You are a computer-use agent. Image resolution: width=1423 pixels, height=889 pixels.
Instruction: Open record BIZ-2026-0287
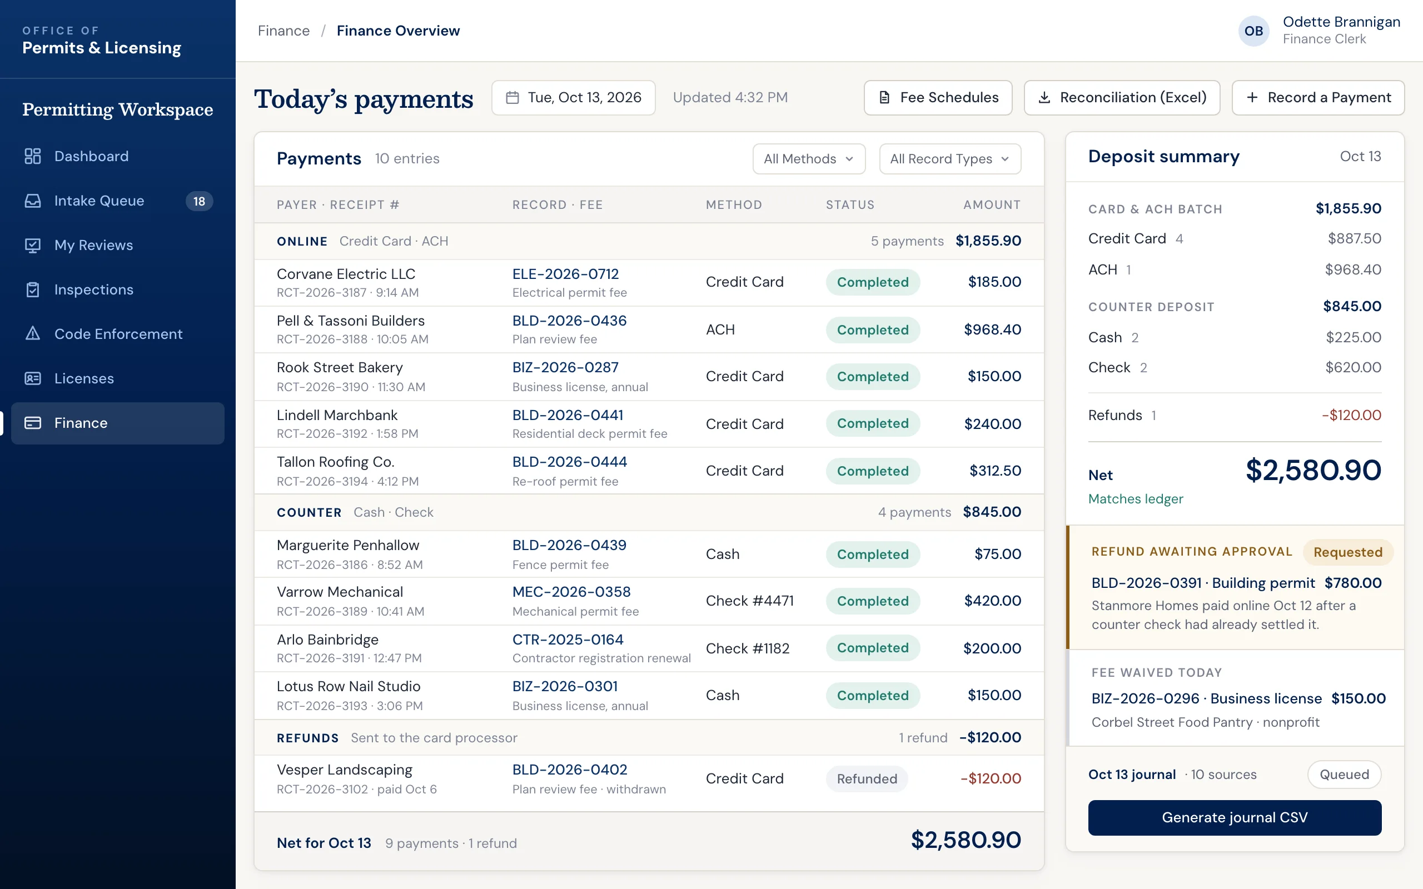pos(565,367)
